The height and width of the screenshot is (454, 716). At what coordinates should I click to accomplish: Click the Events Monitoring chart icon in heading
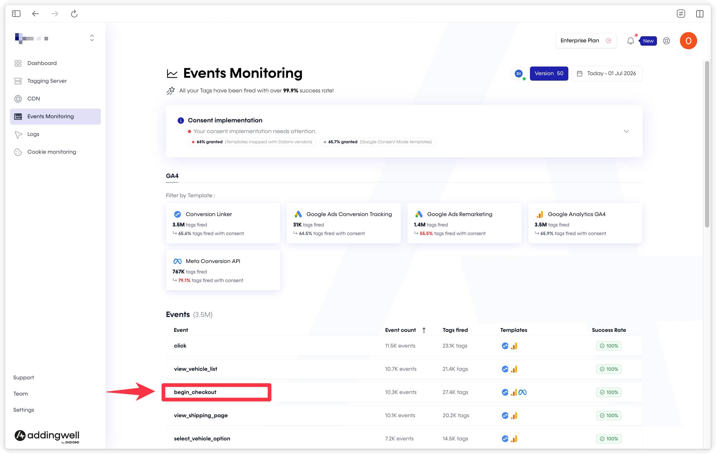(x=172, y=74)
